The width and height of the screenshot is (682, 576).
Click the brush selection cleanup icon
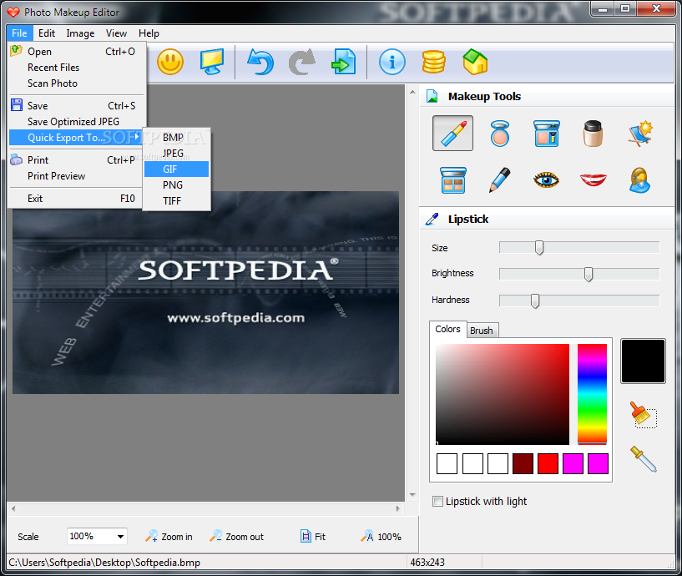pos(644,415)
